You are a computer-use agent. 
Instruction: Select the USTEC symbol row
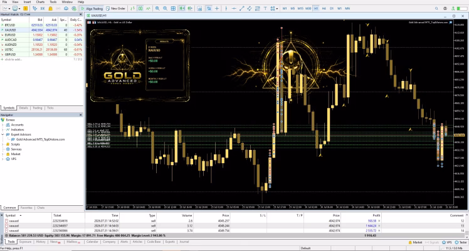coord(41,50)
